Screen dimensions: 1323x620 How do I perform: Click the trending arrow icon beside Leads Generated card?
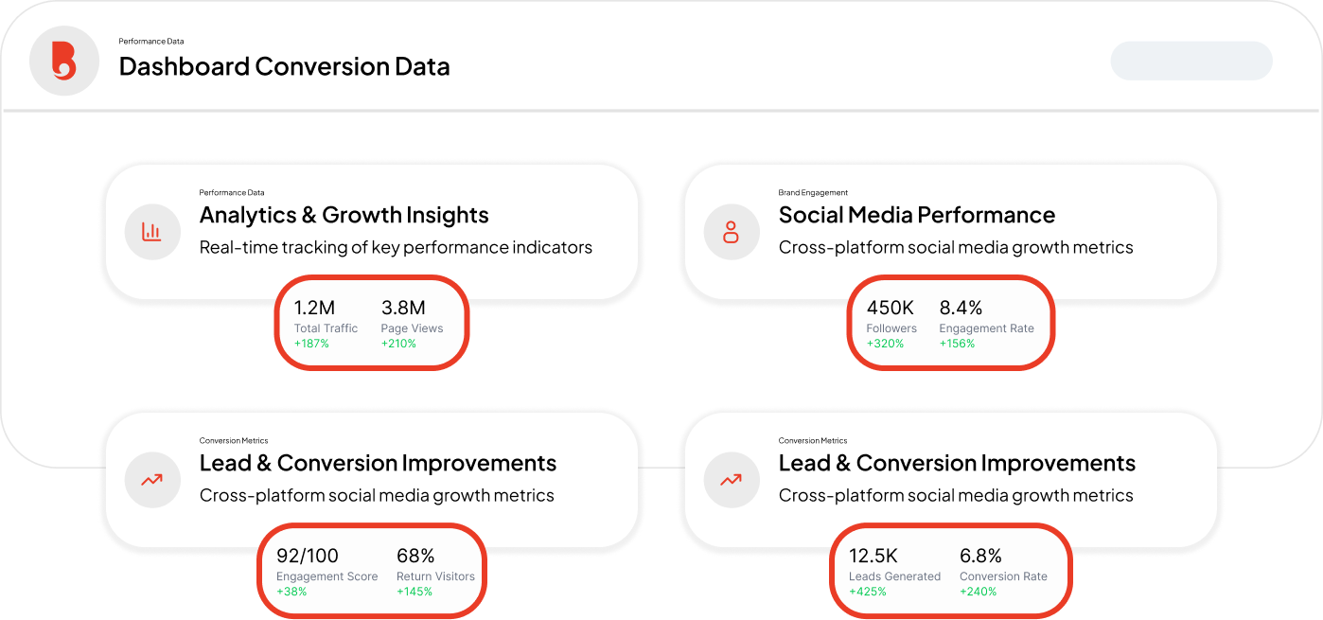pos(731,480)
